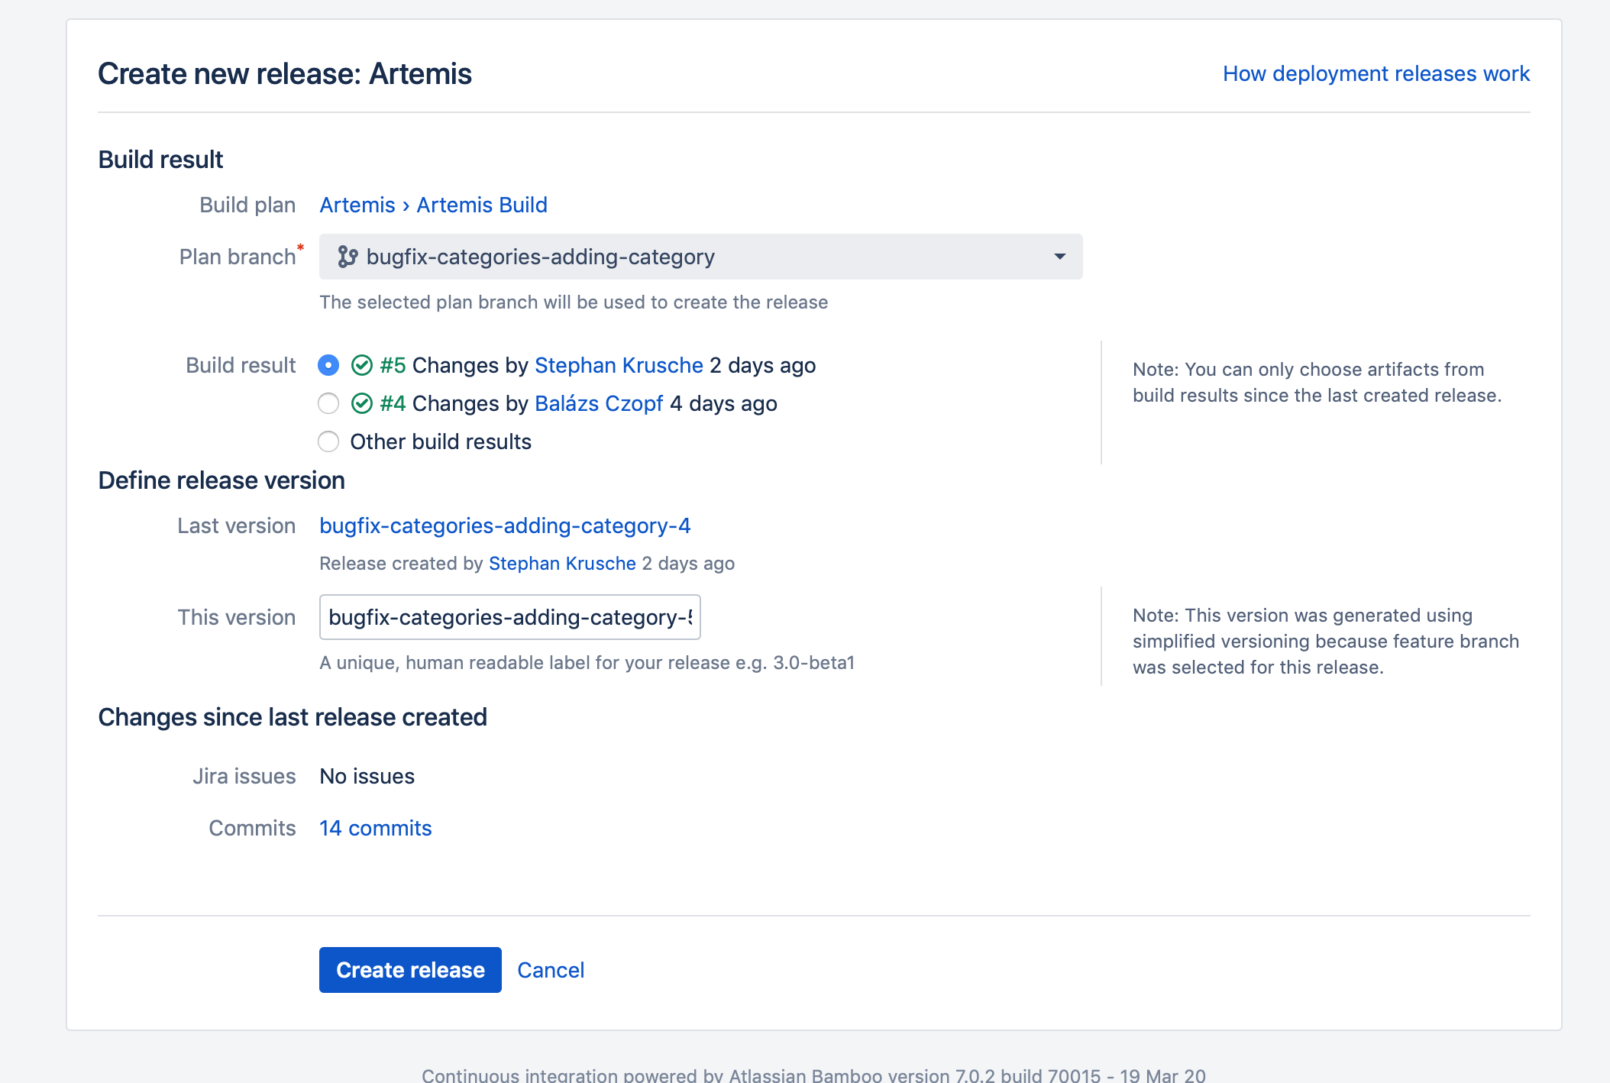Select build #5 radio button
1610x1083 pixels.
328,365
